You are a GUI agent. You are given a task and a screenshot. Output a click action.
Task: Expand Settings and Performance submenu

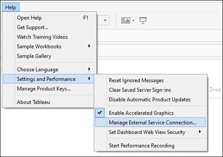tap(49, 79)
